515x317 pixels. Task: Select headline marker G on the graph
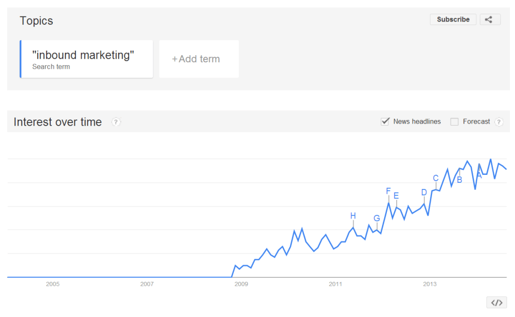coord(377,218)
